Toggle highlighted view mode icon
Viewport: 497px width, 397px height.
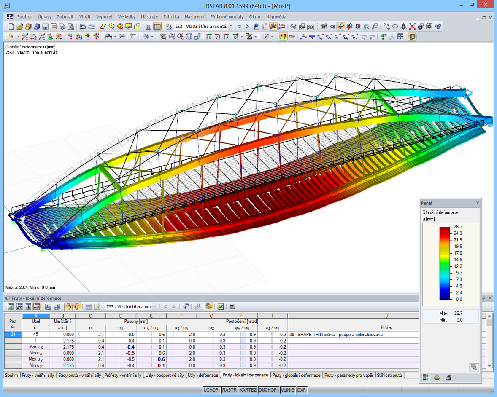341,26
